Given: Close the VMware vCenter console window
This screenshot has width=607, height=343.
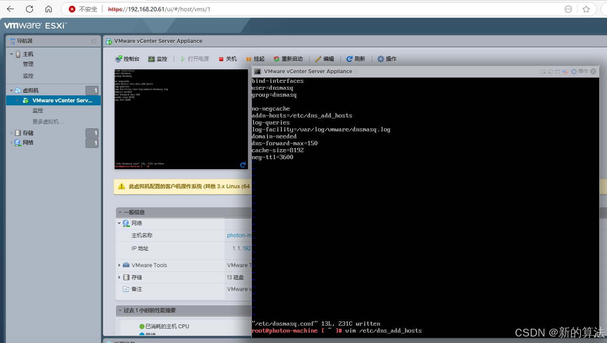Looking at the screenshot, I should 593,72.
